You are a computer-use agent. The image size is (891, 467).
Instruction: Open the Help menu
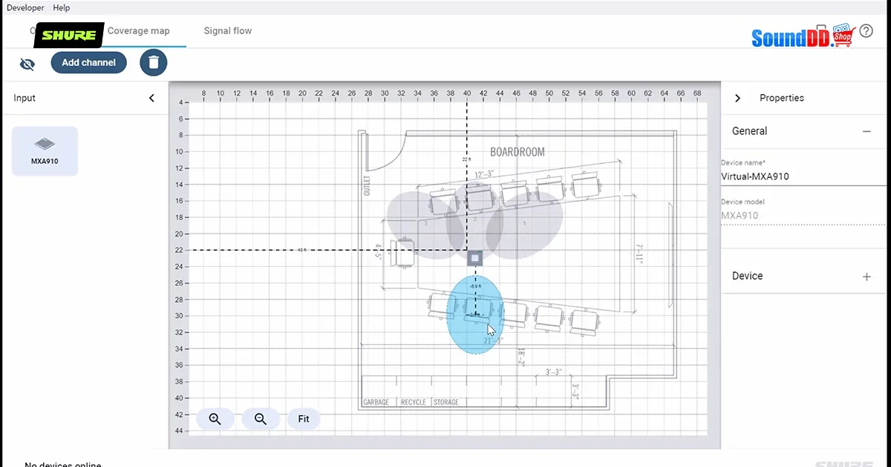(62, 7)
